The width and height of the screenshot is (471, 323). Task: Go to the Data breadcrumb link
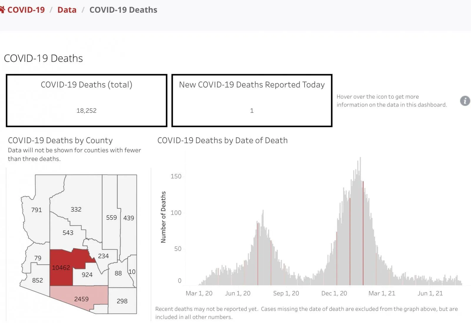point(67,10)
